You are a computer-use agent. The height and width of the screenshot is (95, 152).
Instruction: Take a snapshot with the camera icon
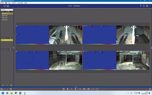click(88, 89)
